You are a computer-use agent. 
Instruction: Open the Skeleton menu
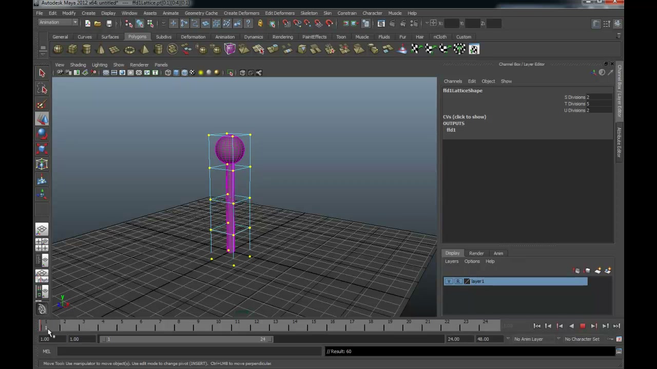pos(308,13)
